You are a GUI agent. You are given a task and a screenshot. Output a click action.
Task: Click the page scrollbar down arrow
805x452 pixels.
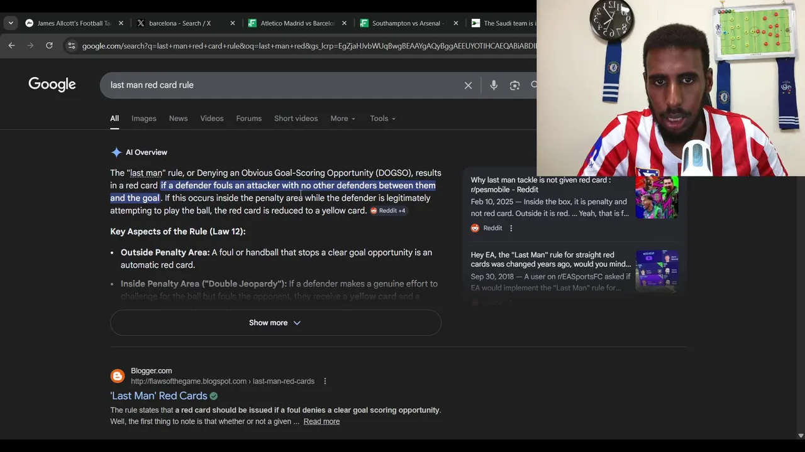point(801,436)
